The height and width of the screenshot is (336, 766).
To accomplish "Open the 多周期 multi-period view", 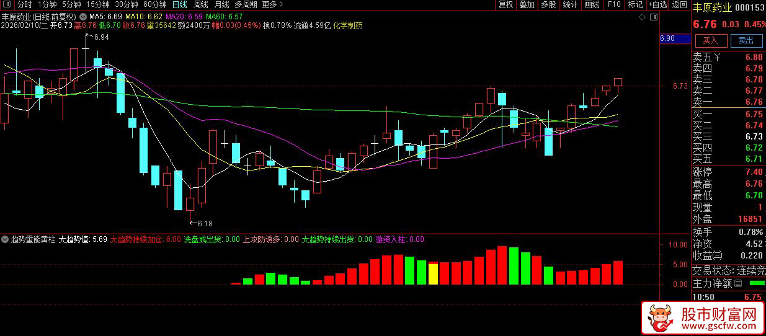I will pos(246,4).
